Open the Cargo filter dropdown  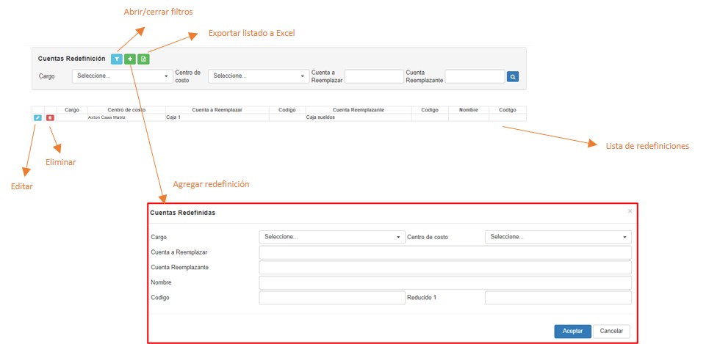(x=122, y=76)
